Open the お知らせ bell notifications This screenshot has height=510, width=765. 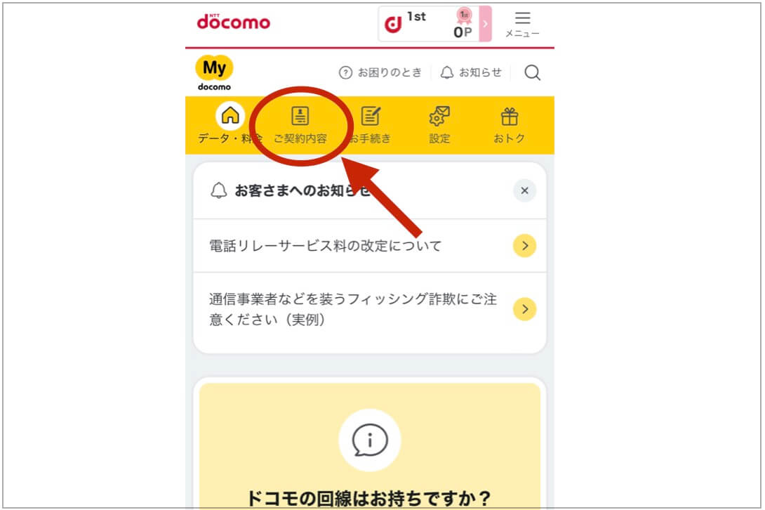point(471,73)
